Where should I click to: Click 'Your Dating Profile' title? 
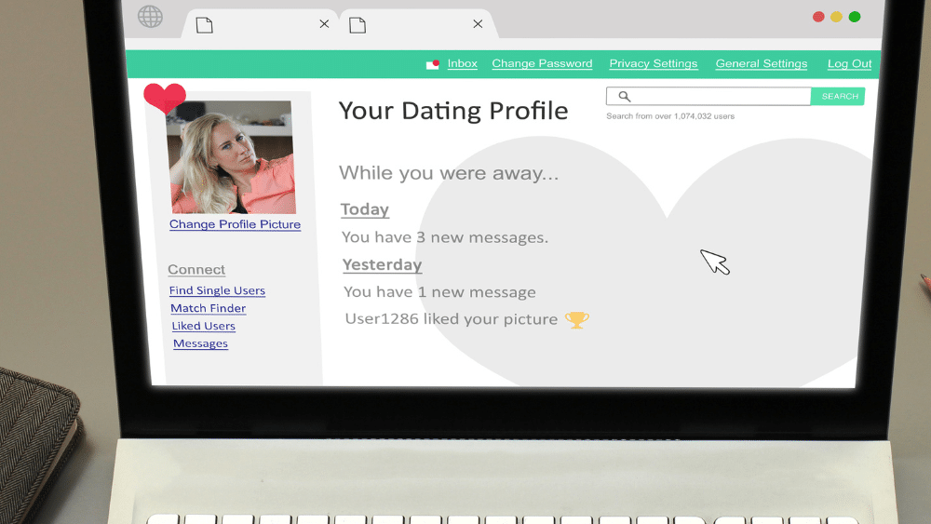pyautogui.click(x=453, y=111)
